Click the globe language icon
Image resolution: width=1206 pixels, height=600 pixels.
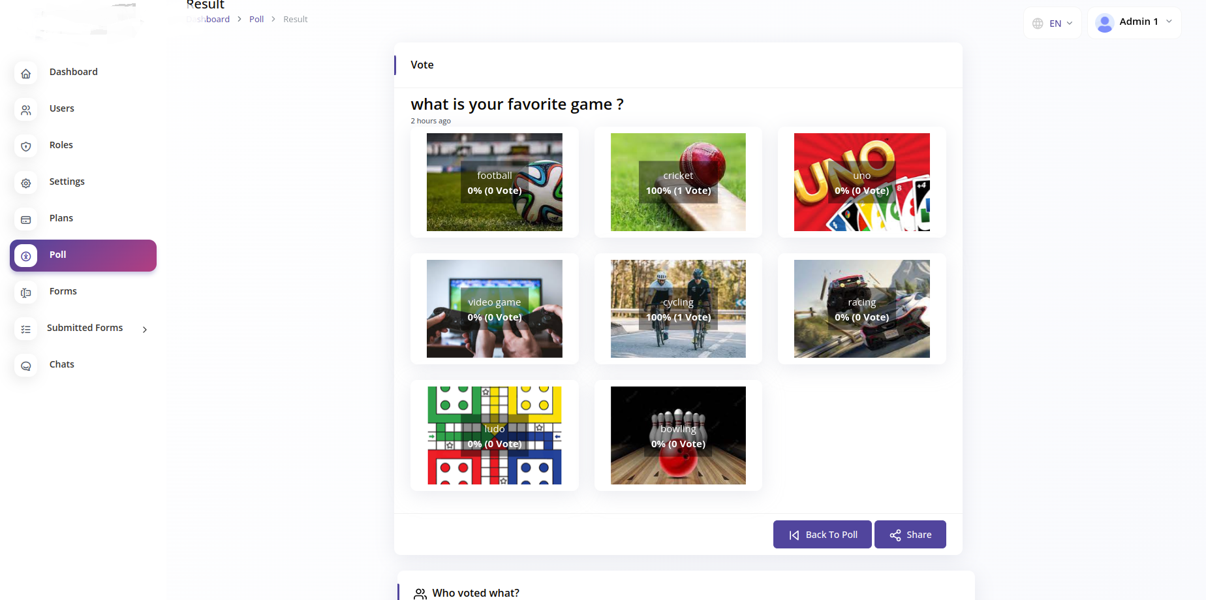pos(1038,24)
